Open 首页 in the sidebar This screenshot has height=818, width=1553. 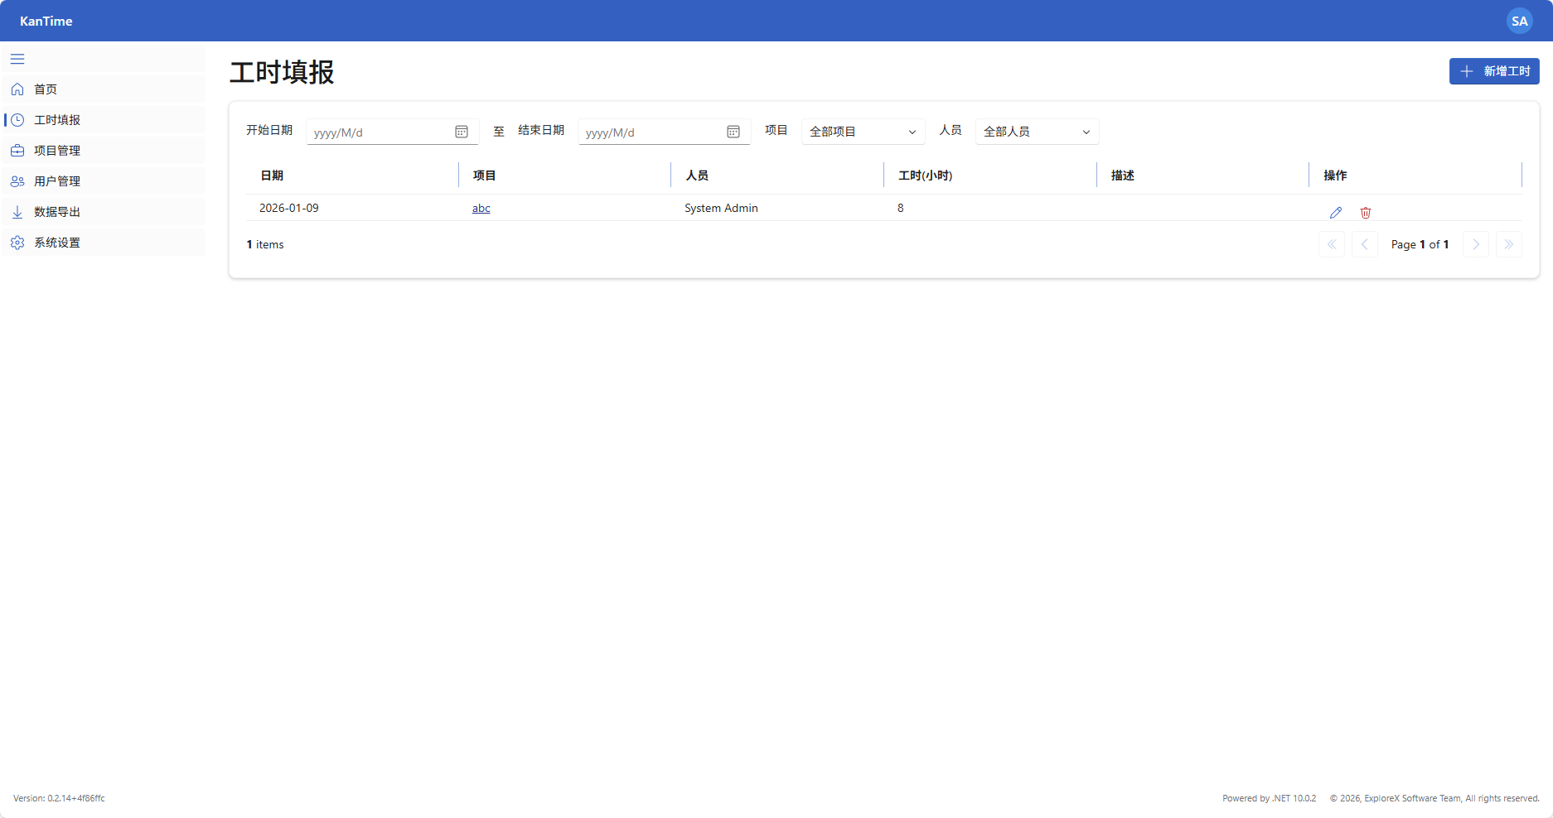46,89
